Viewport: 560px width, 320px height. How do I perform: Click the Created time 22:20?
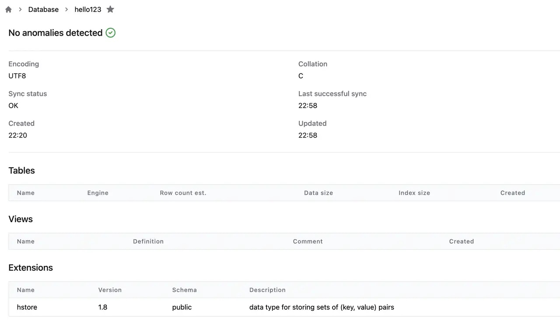click(x=18, y=135)
